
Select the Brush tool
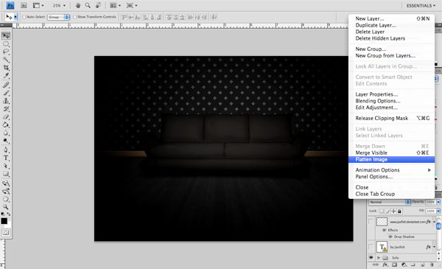[x=6, y=93]
